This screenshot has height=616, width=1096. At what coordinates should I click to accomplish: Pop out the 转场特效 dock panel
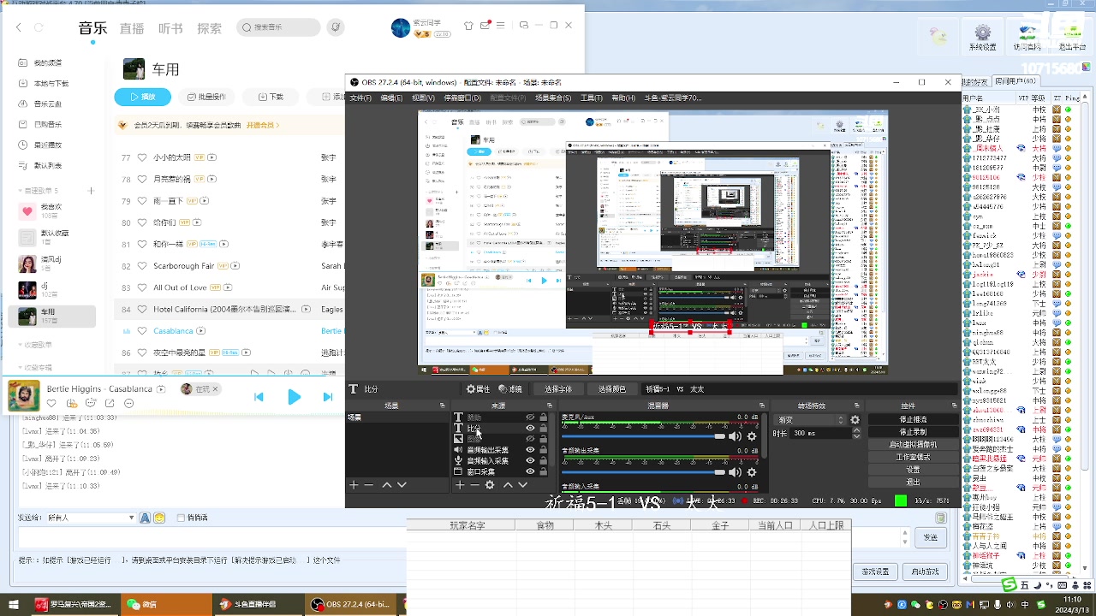pyautogui.click(x=856, y=406)
